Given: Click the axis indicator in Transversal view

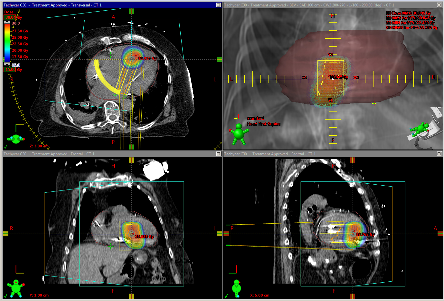Looking at the screenshot, I should point(19,128).
